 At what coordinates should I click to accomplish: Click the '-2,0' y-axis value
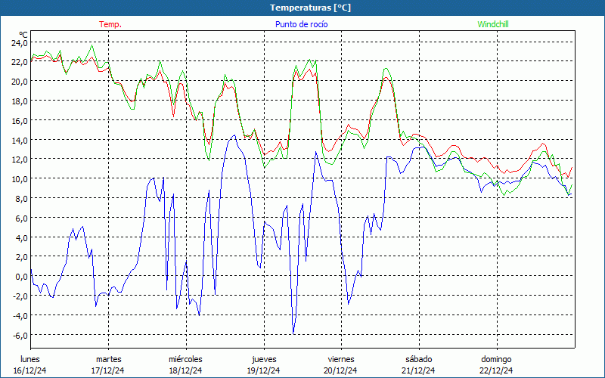pos(20,296)
